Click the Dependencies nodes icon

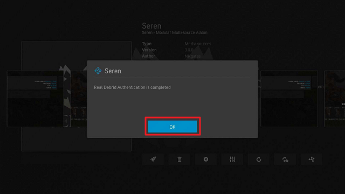pyautogui.click(x=312, y=160)
